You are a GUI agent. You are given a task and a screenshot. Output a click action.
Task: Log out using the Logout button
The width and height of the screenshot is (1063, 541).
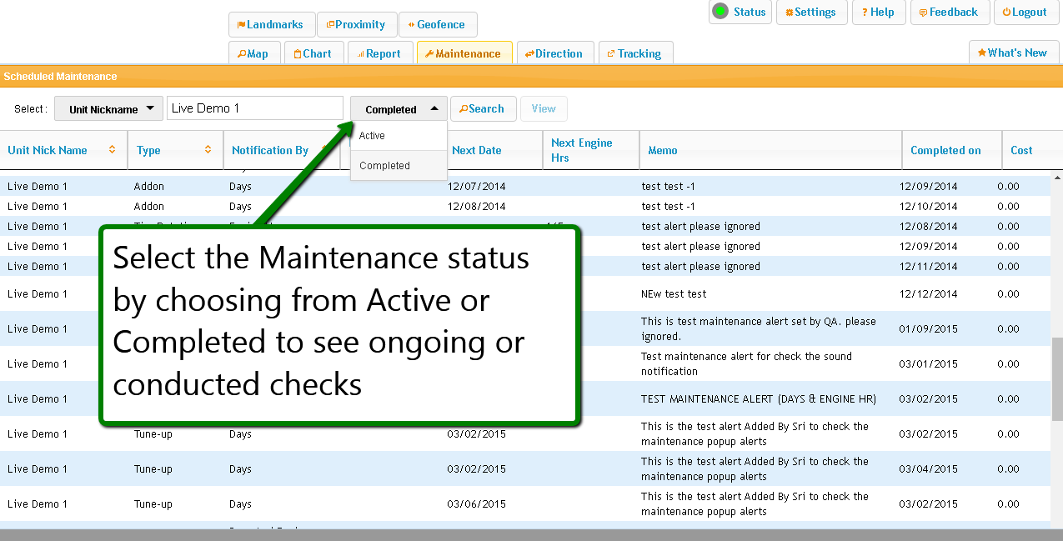pyautogui.click(x=1025, y=13)
